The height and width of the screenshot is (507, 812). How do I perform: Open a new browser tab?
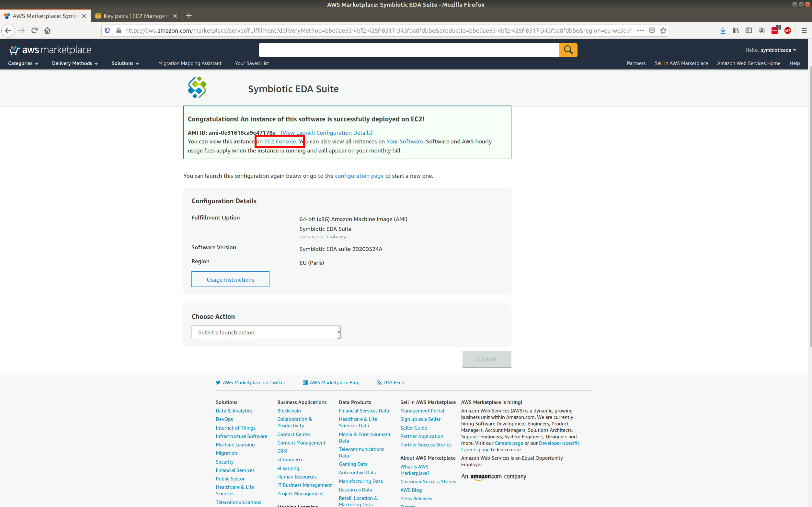[189, 16]
